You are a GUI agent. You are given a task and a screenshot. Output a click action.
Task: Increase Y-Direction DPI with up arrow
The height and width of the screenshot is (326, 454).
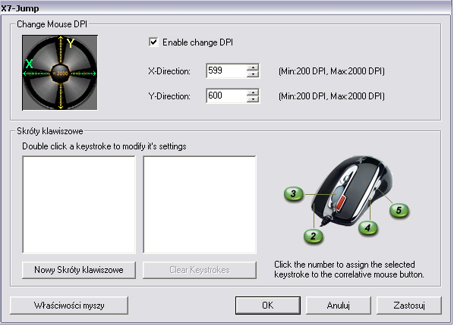(253, 92)
